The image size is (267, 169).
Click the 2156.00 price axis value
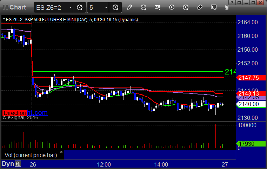click(248, 50)
